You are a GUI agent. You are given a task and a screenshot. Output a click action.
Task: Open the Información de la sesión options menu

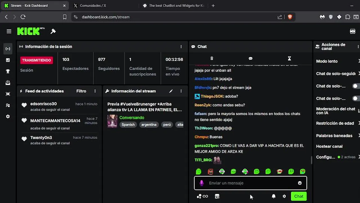[x=181, y=47]
